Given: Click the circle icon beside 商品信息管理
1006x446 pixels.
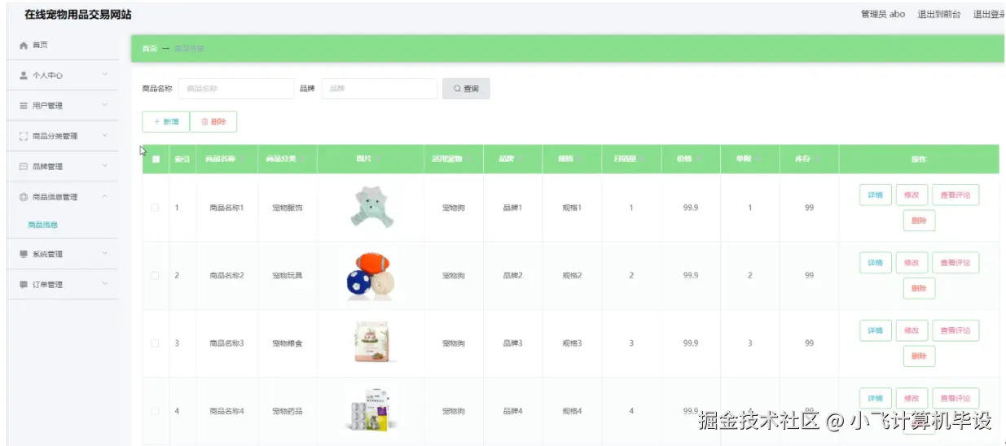Looking at the screenshot, I should tap(24, 197).
